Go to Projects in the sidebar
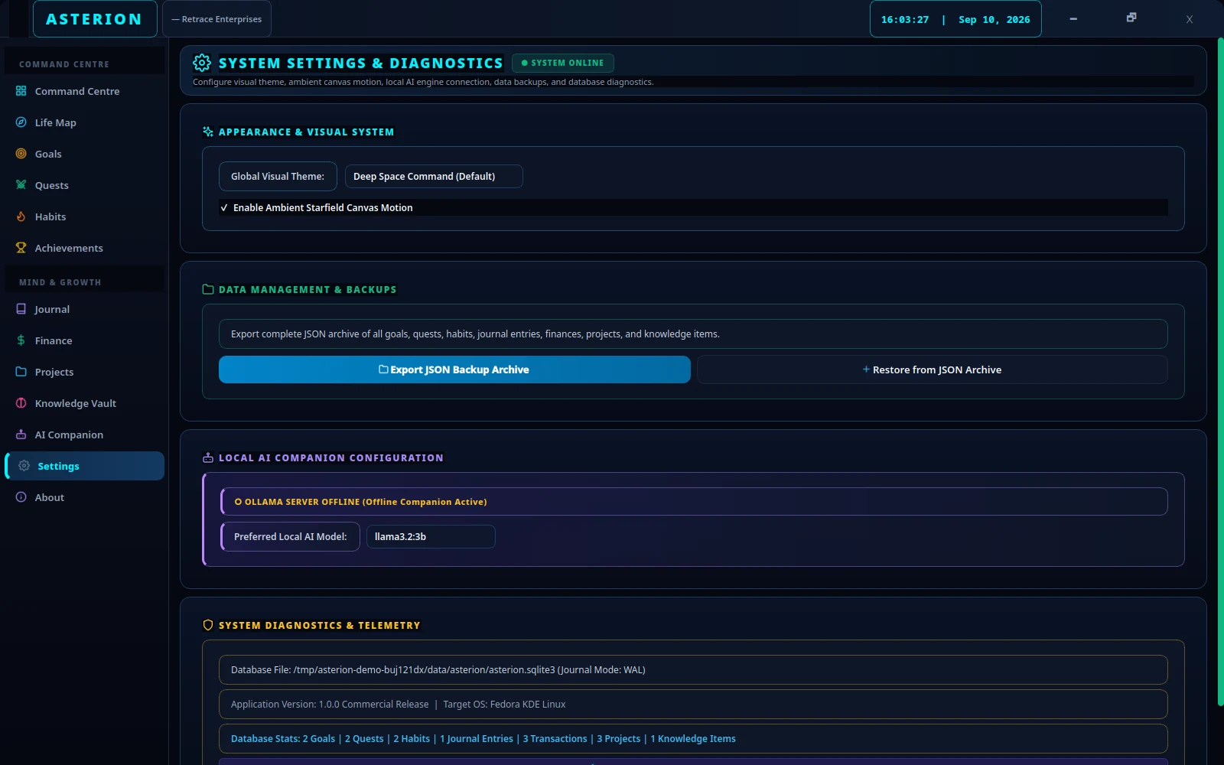Viewport: 1224px width, 765px height. pos(84,372)
